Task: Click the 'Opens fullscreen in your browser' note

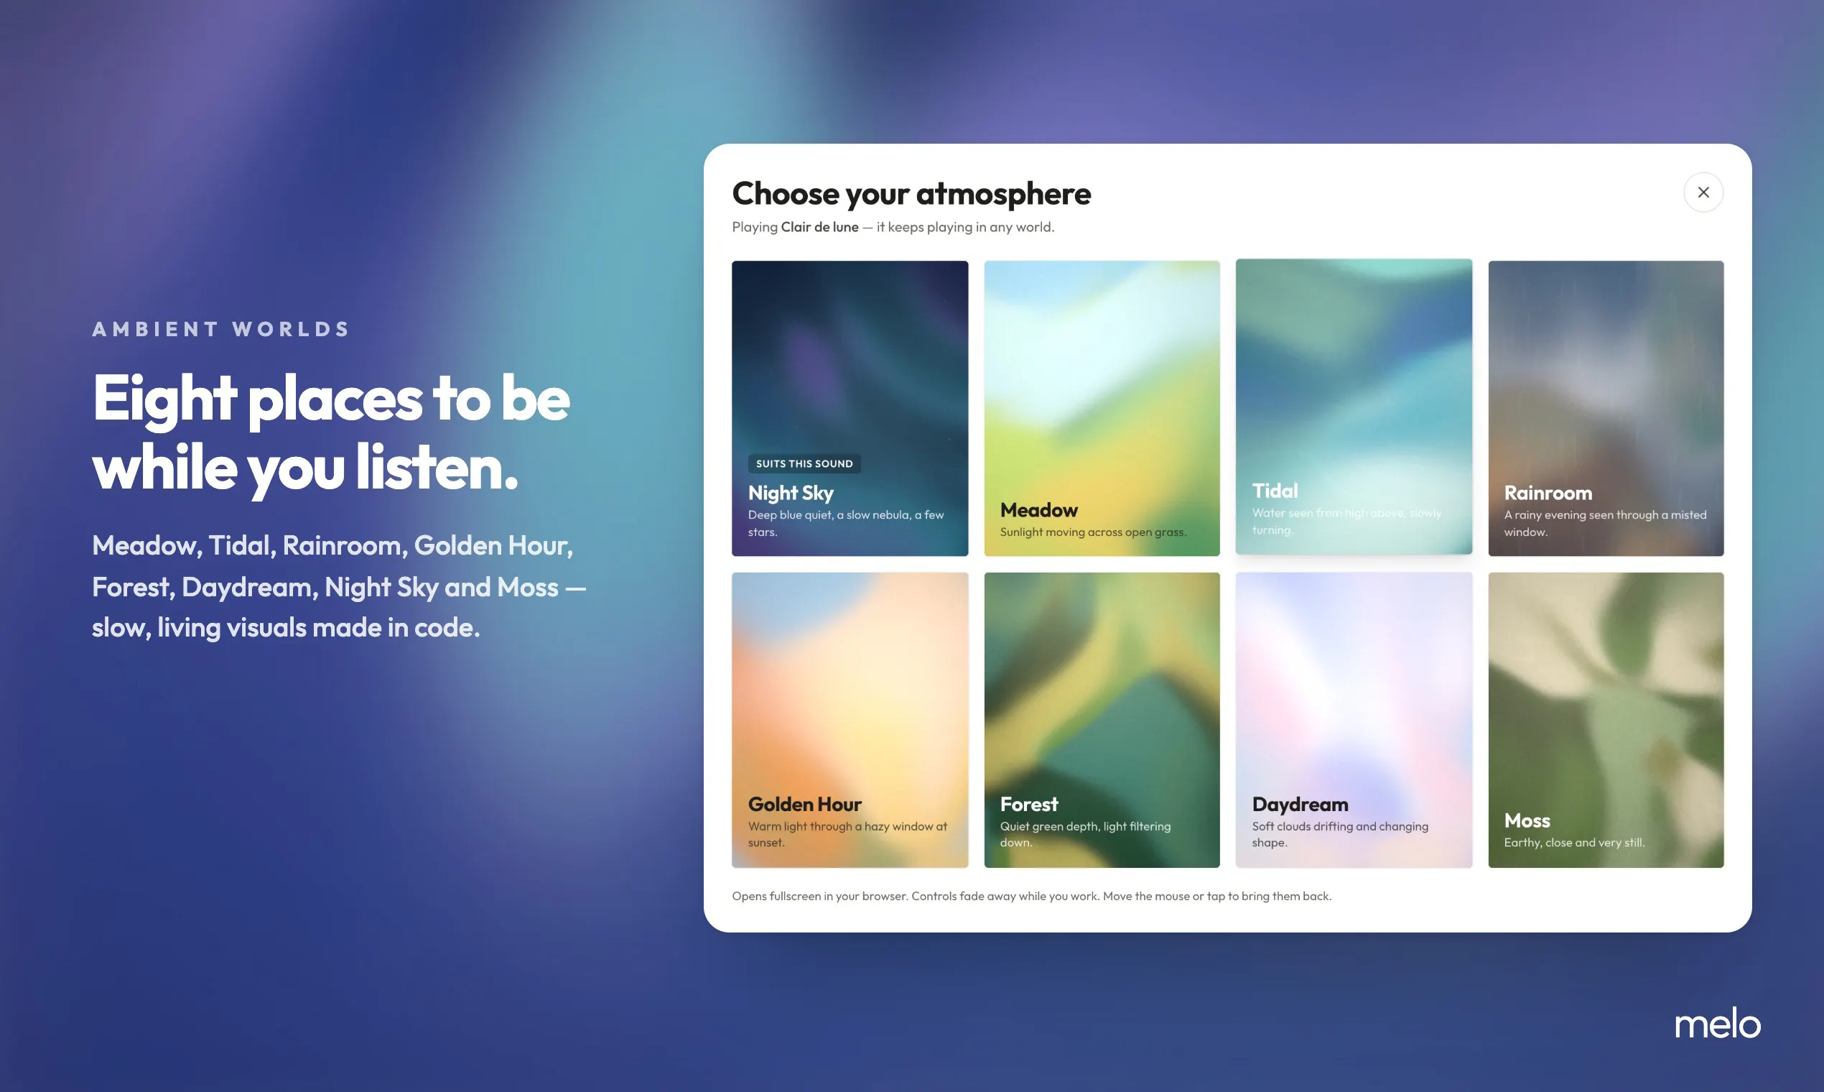Action: (x=1031, y=896)
